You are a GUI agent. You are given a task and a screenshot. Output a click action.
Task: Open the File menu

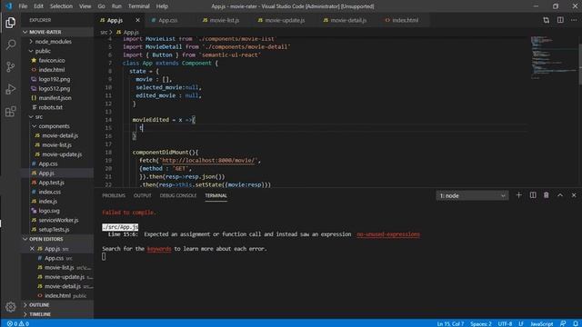[x=23, y=6]
